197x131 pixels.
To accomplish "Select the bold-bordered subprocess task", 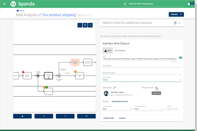I will click(x=48, y=76).
